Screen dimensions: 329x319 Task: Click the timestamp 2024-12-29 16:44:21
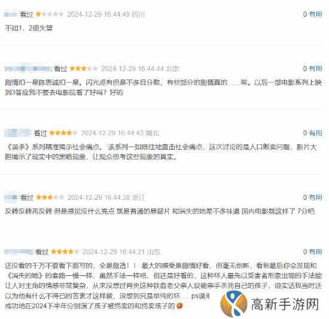click(114, 251)
